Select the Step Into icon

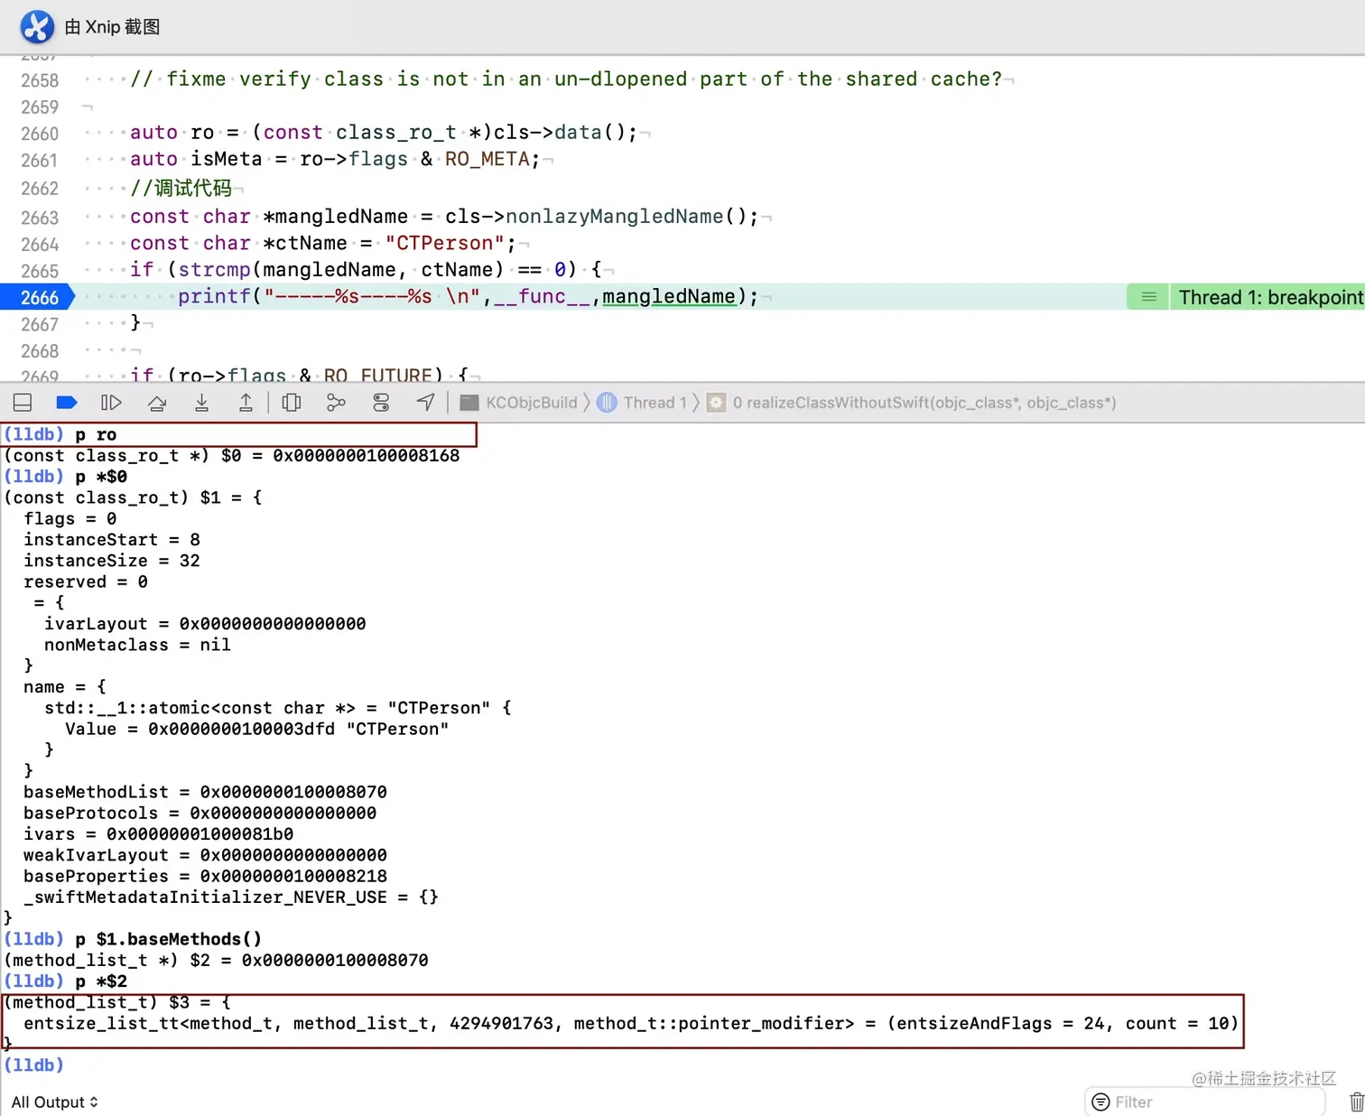coord(201,403)
